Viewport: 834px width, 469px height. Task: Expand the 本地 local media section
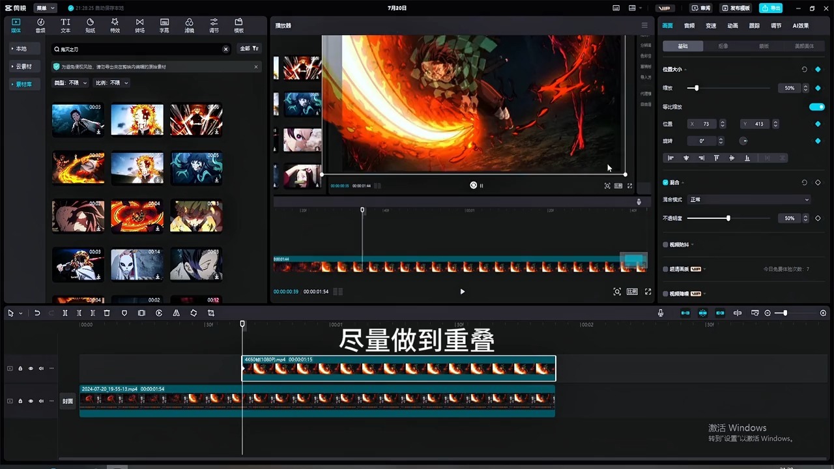25,49
